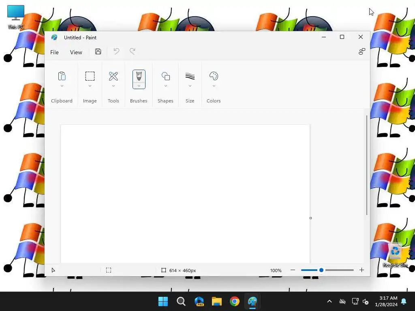
Task: Expand the Tools dropdown chevron
Action: pyautogui.click(x=113, y=86)
